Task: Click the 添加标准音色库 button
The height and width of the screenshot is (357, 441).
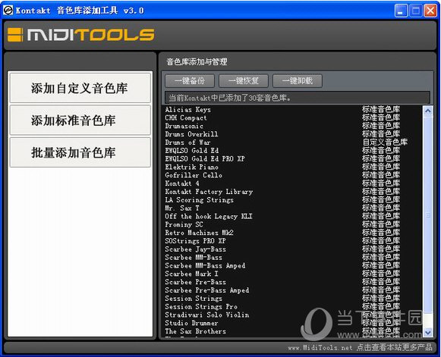Action: (x=80, y=121)
